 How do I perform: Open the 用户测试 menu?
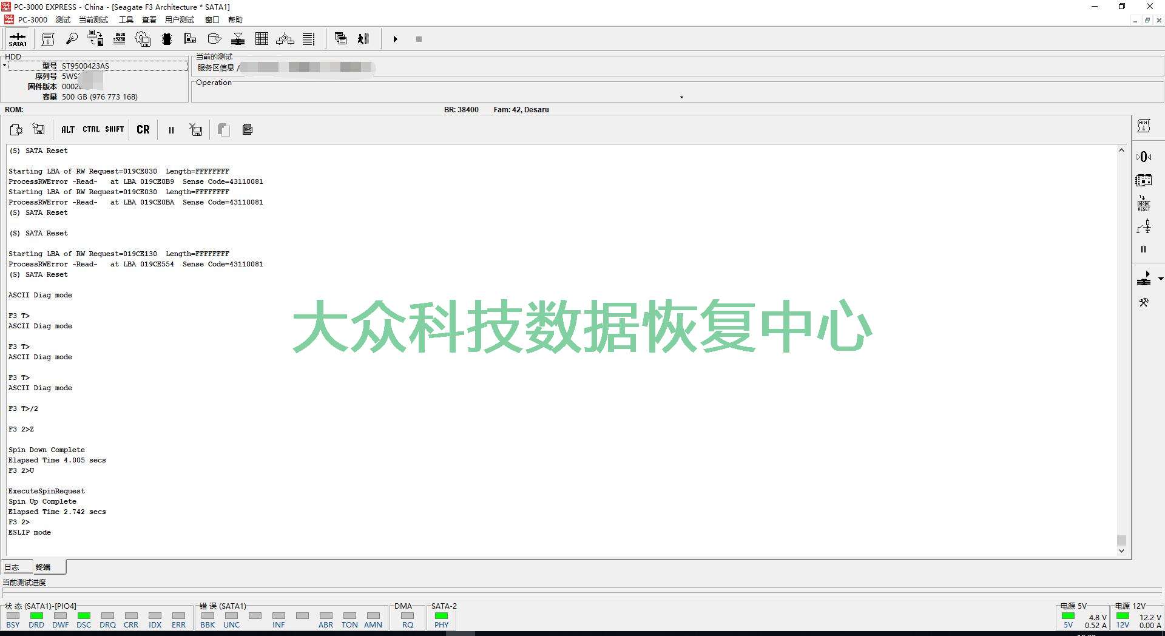coord(180,20)
